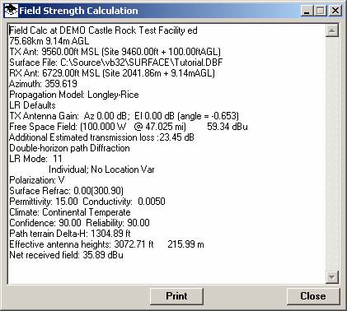Click 'Climate: Continental Temperate' line
This screenshot has width=347, height=311.
coord(70,212)
